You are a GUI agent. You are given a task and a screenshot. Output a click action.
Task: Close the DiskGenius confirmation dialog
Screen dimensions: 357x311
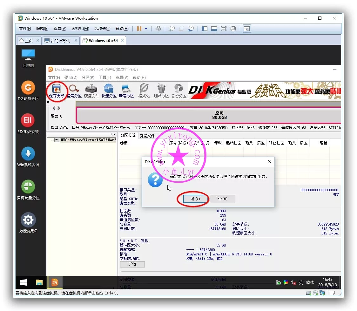pos(270,162)
